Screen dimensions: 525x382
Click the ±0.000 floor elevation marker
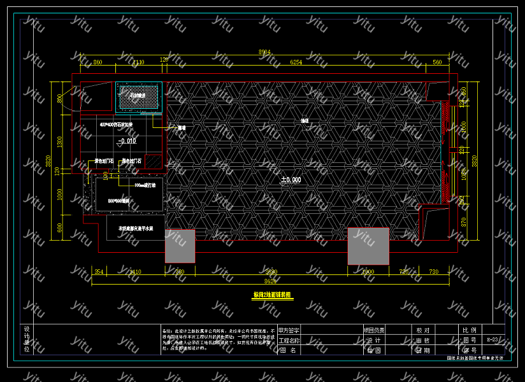click(x=291, y=180)
